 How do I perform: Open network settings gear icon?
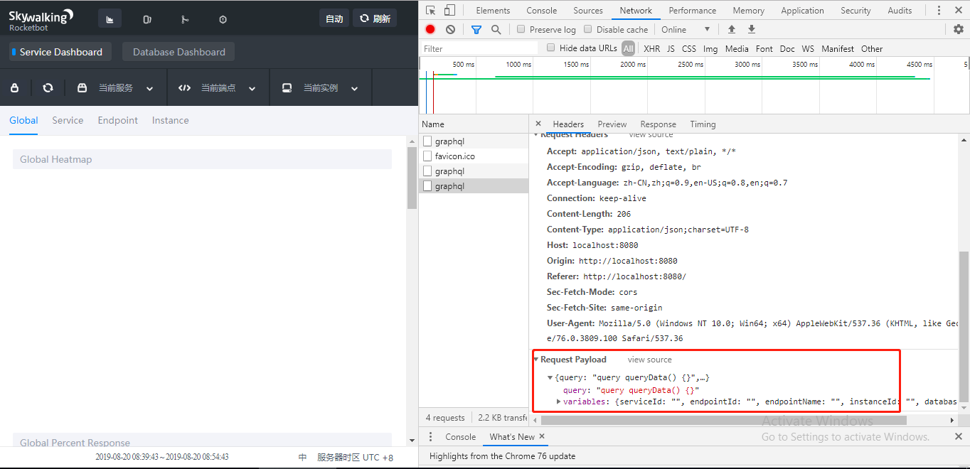coord(959,29)
